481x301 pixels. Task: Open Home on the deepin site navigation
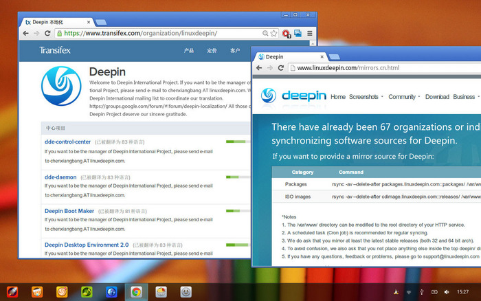click(x=338, y=97)
